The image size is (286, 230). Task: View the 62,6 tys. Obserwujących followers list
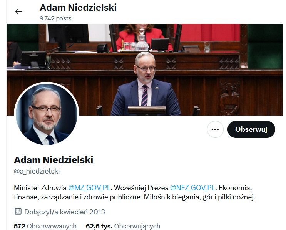tap(123, 226)
